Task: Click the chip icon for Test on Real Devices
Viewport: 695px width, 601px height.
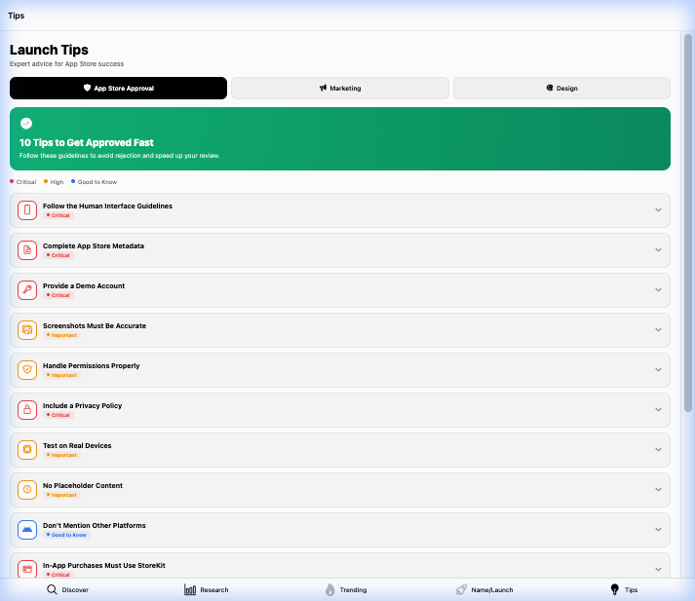Action: click(27, 450)
